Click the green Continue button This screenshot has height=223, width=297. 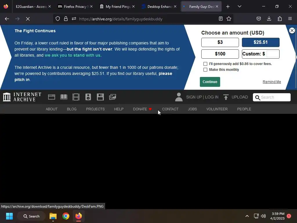coord(210,82)
